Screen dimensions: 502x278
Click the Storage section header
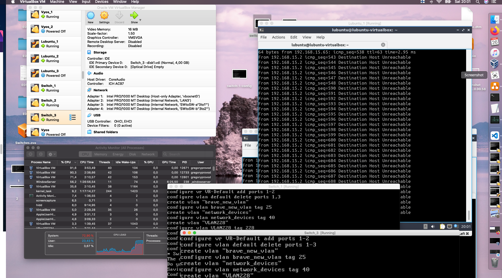tap(100, 52)
